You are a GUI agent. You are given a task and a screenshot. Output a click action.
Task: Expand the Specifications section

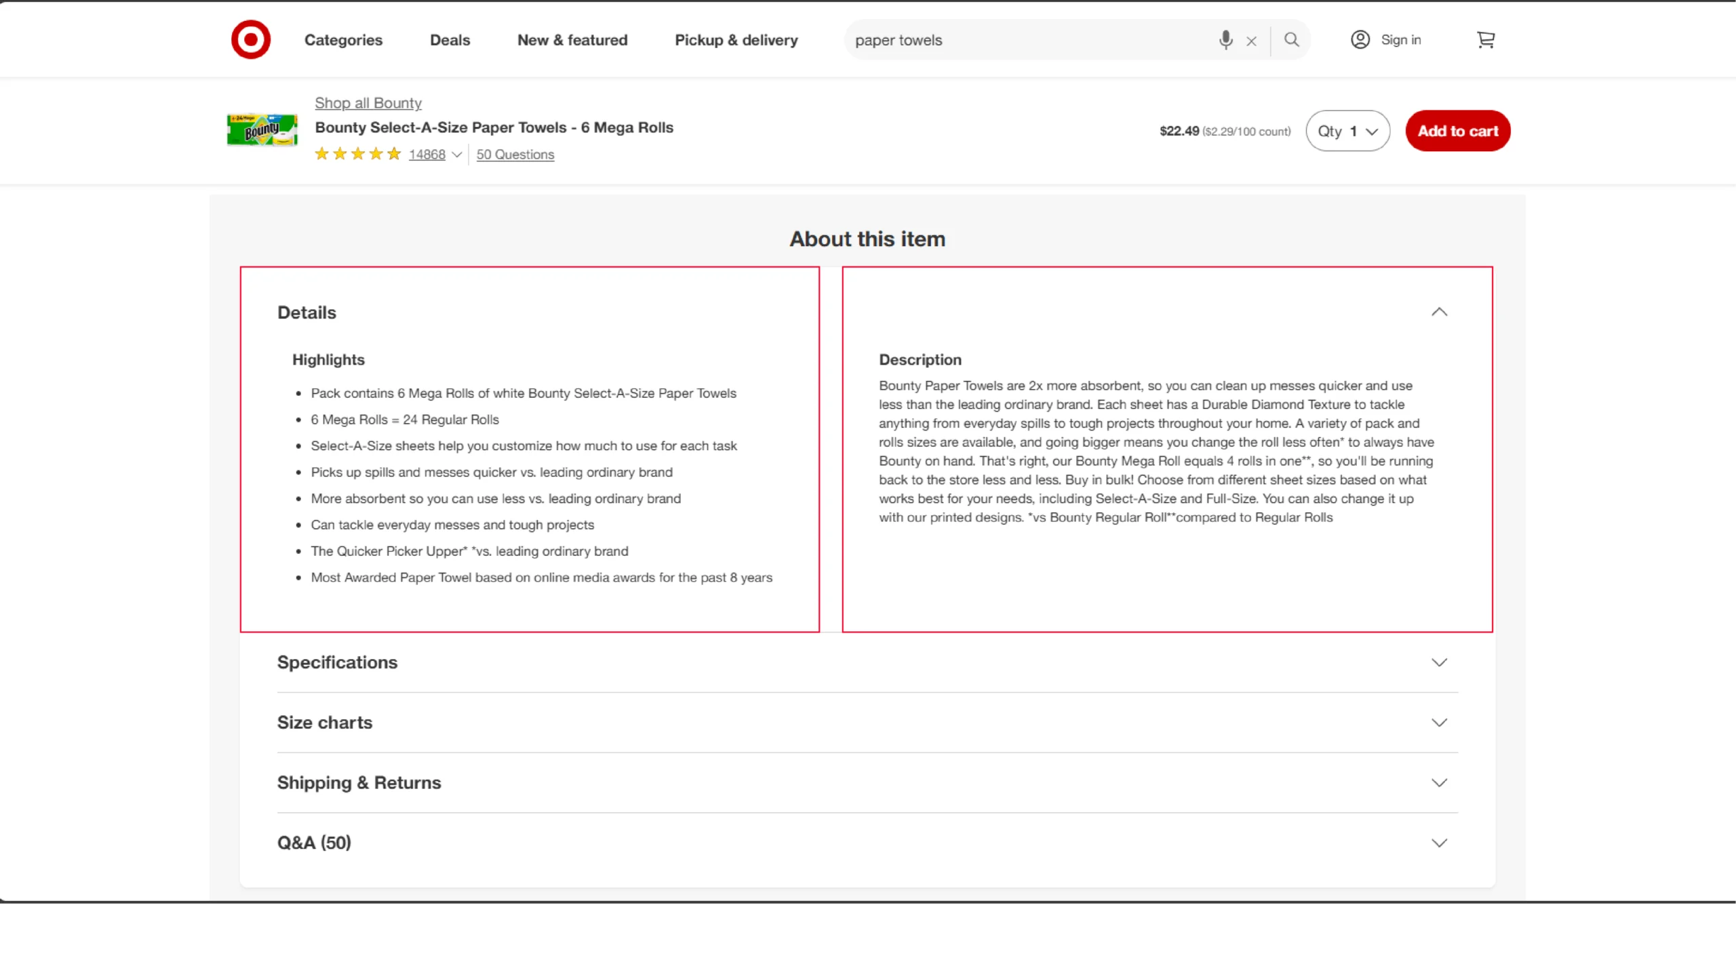[867, 662]
